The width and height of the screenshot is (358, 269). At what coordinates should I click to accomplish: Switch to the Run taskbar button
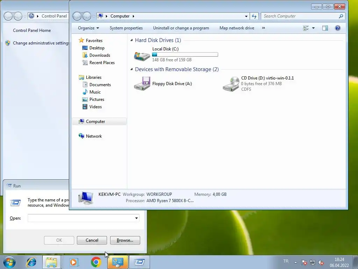coord(139,262)
